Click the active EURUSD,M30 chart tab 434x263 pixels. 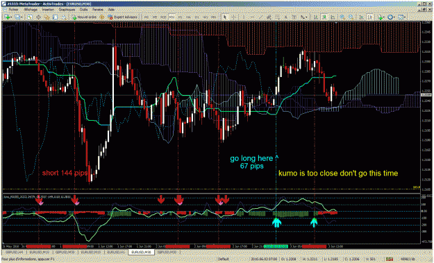tap(141, 252)
